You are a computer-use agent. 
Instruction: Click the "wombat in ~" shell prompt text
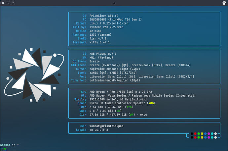pyautogui.click(x=10, y=145)
